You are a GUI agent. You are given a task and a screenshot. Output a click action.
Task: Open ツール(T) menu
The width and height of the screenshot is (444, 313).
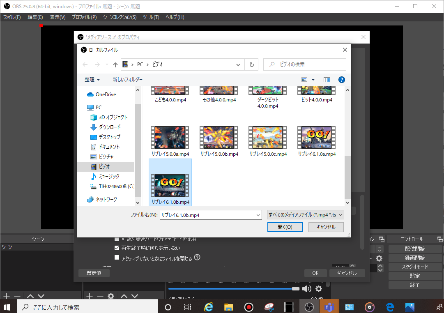coord(151,17)
